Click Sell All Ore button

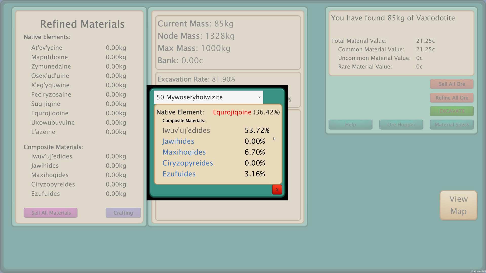[452, 84]
